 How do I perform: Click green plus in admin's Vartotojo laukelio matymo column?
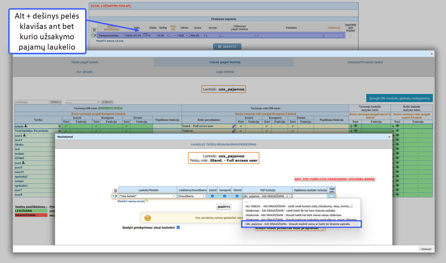pos(351,126)
